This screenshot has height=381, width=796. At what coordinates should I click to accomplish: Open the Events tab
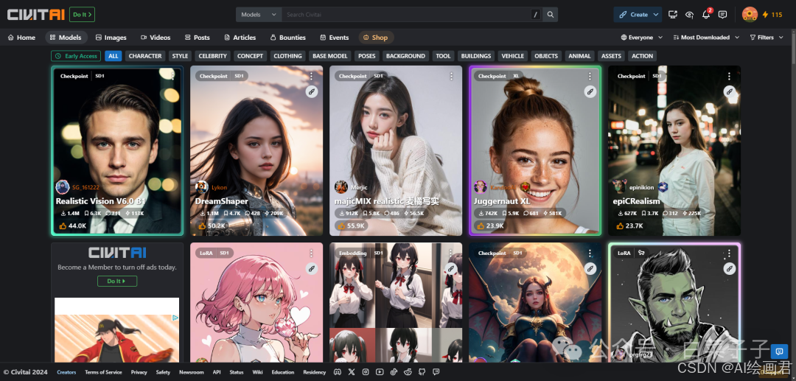click(x=334, y=38)
